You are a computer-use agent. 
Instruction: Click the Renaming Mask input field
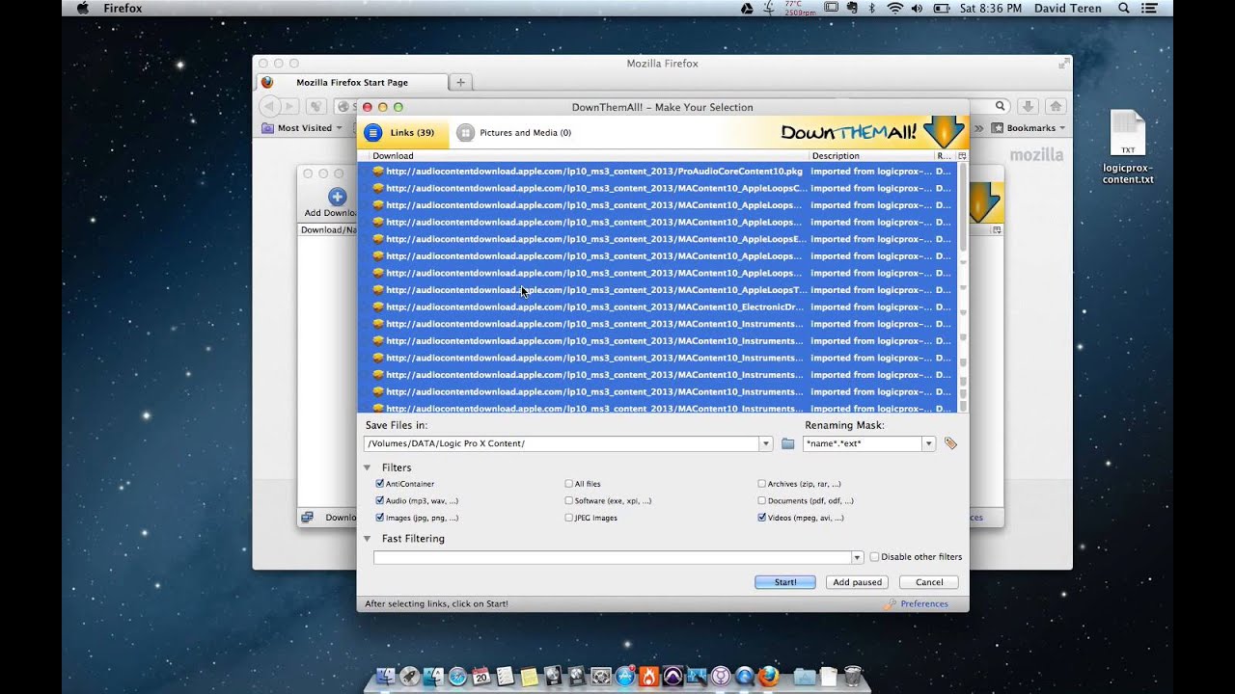click(863, 443)
